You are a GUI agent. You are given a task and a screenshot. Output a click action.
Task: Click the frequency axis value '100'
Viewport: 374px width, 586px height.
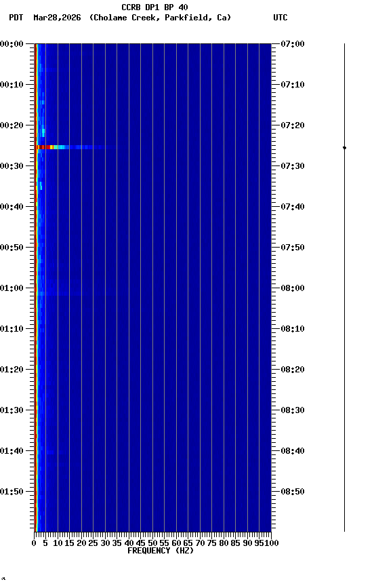tap(272, 543)
